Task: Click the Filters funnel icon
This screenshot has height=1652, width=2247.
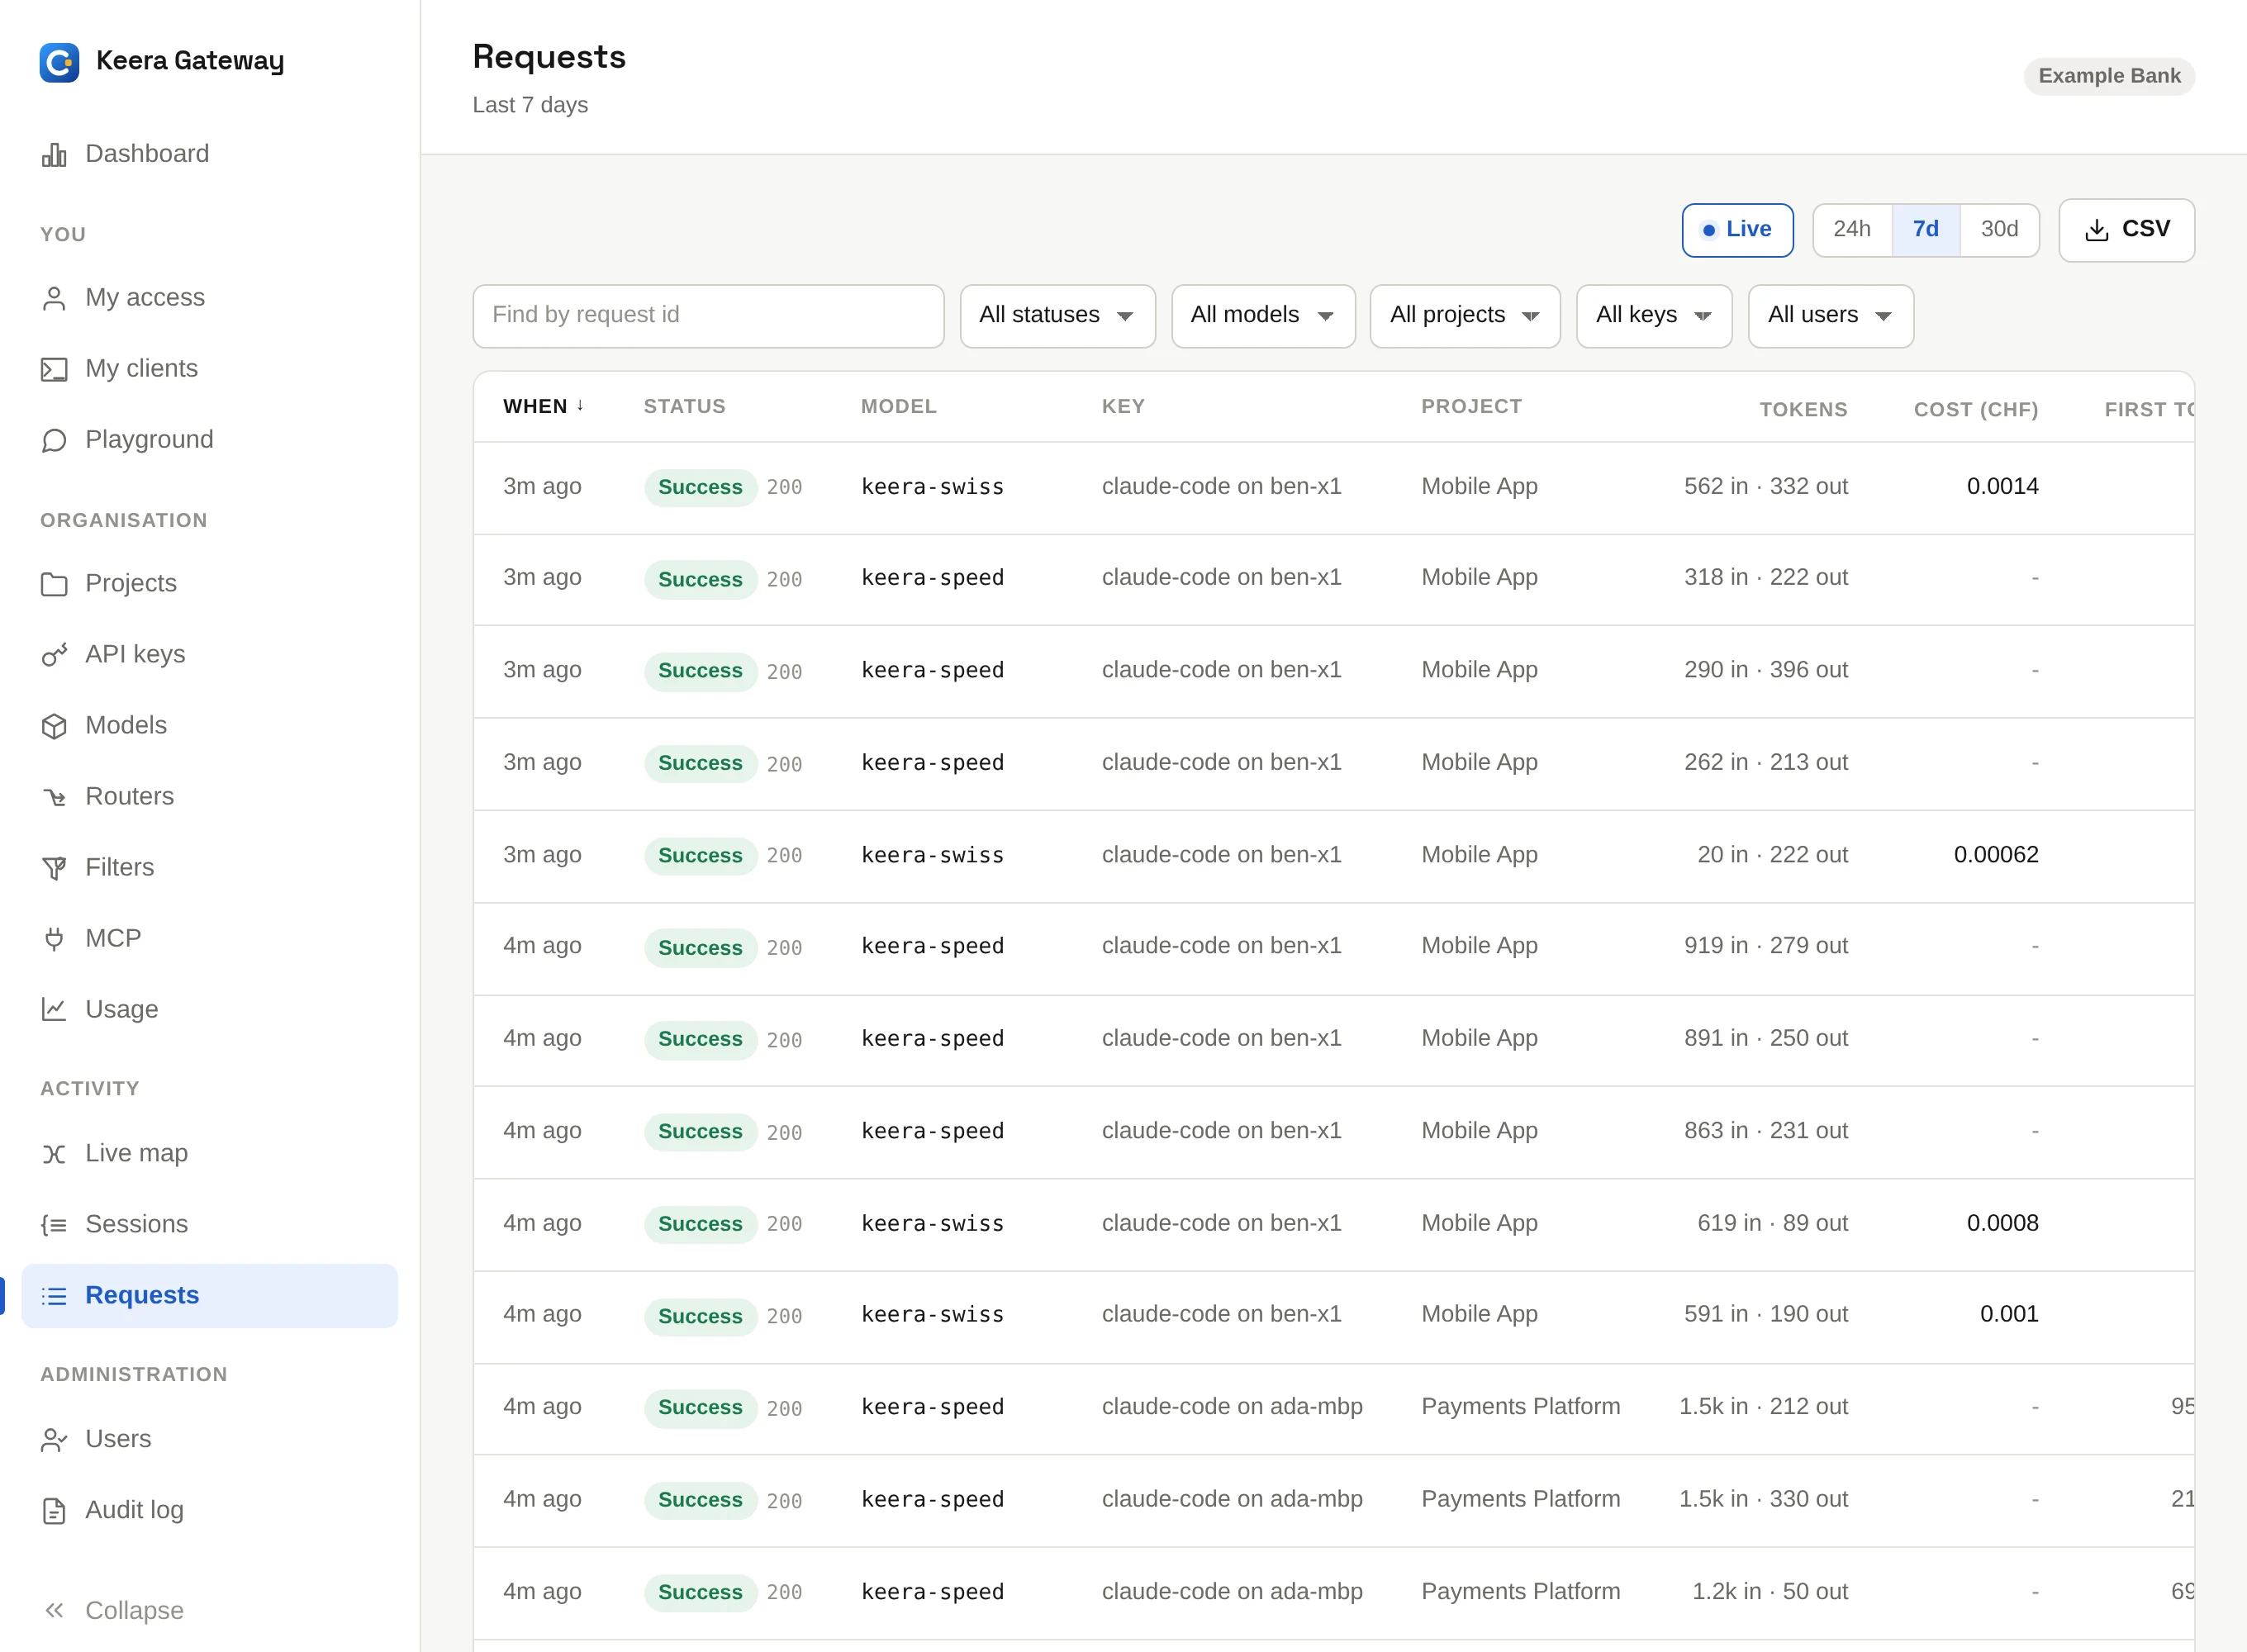Action: [54, 868]
